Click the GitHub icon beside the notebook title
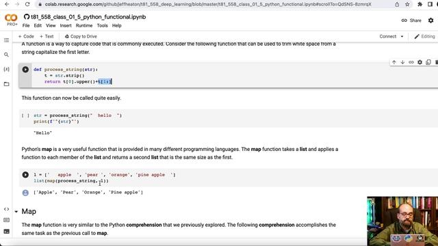This screenshot has width=438, height=246. pos(27,16)
